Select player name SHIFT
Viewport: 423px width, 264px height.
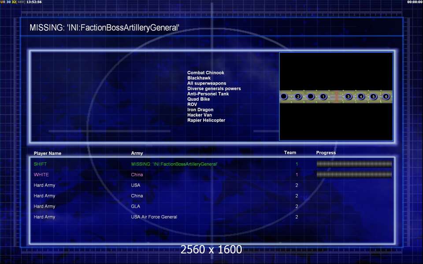(40, 164)
